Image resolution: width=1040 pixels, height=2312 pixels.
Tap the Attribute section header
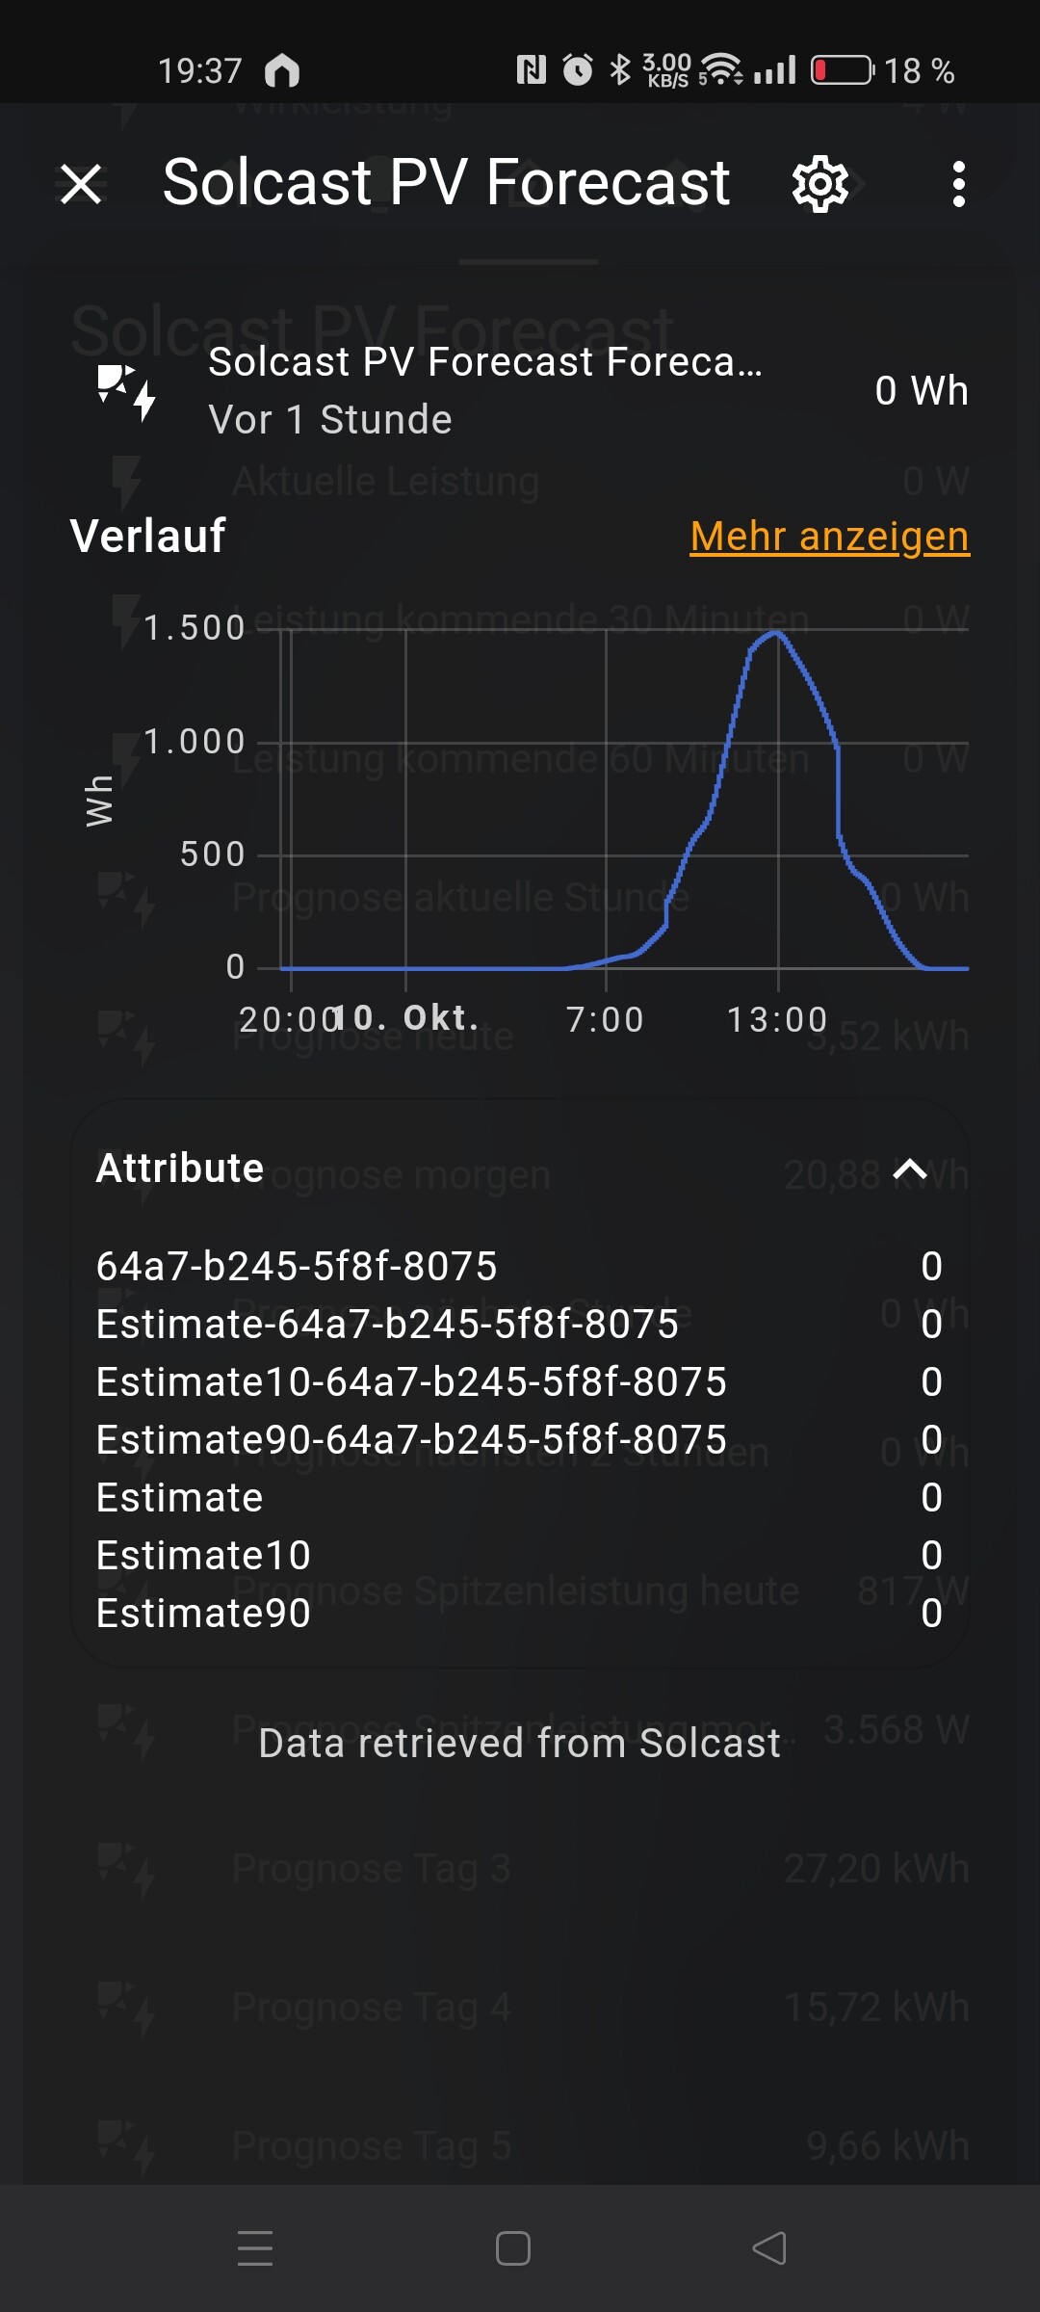[x=180, y=1169]
